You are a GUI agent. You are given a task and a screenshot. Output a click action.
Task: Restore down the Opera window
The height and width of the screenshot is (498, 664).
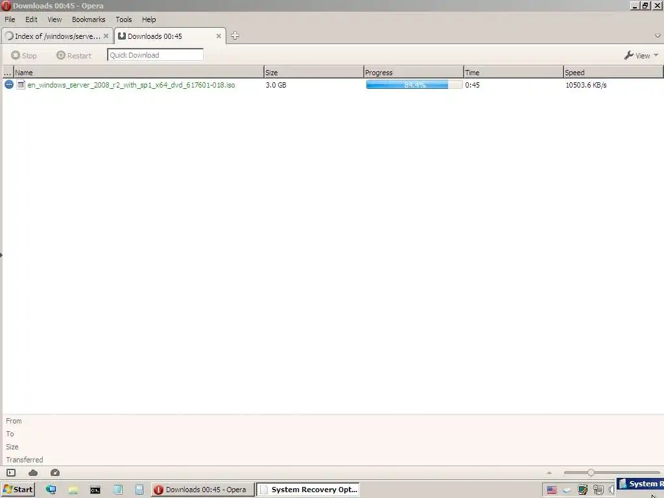coord(645,5)
